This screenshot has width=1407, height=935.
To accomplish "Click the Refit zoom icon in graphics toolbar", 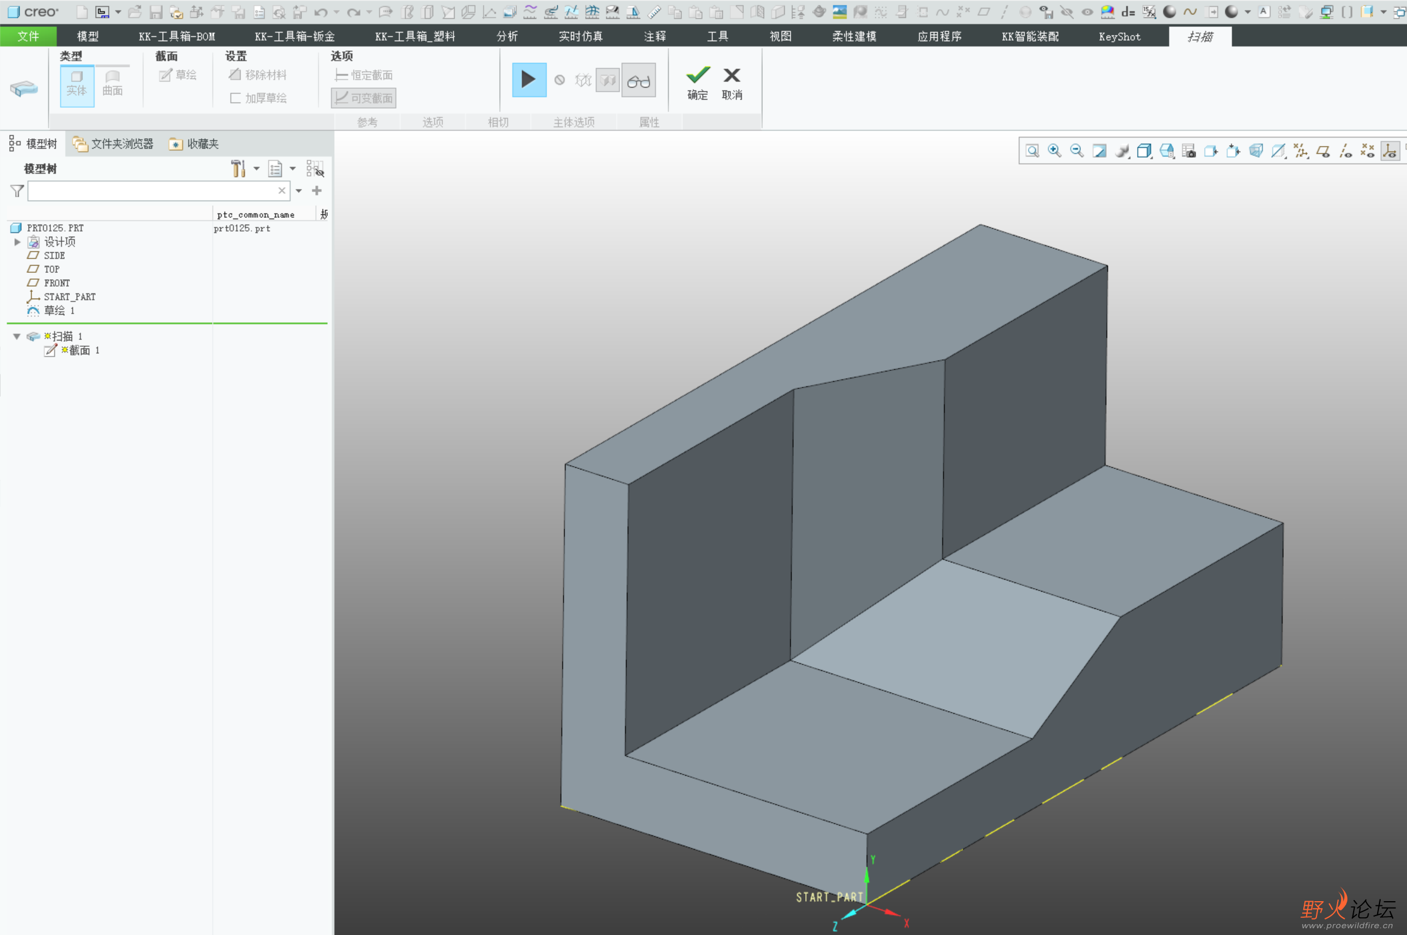I will click(1033, 151).
